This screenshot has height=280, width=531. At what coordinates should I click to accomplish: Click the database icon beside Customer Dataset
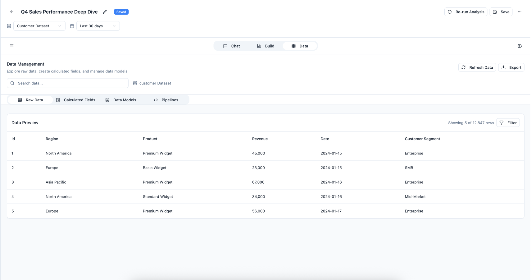9,26
